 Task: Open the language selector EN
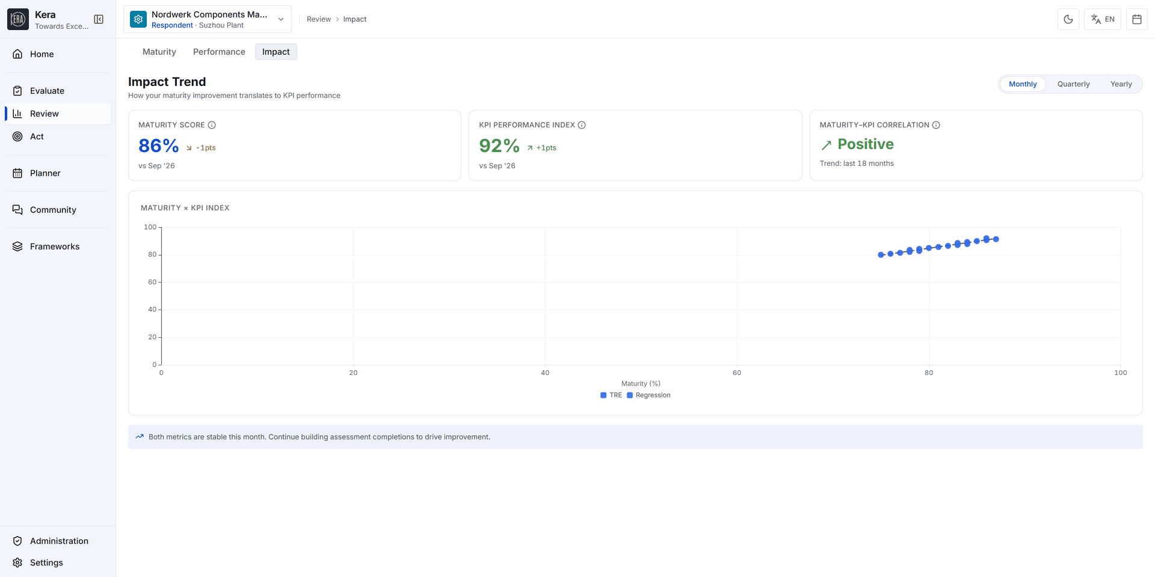[1103, 19]
